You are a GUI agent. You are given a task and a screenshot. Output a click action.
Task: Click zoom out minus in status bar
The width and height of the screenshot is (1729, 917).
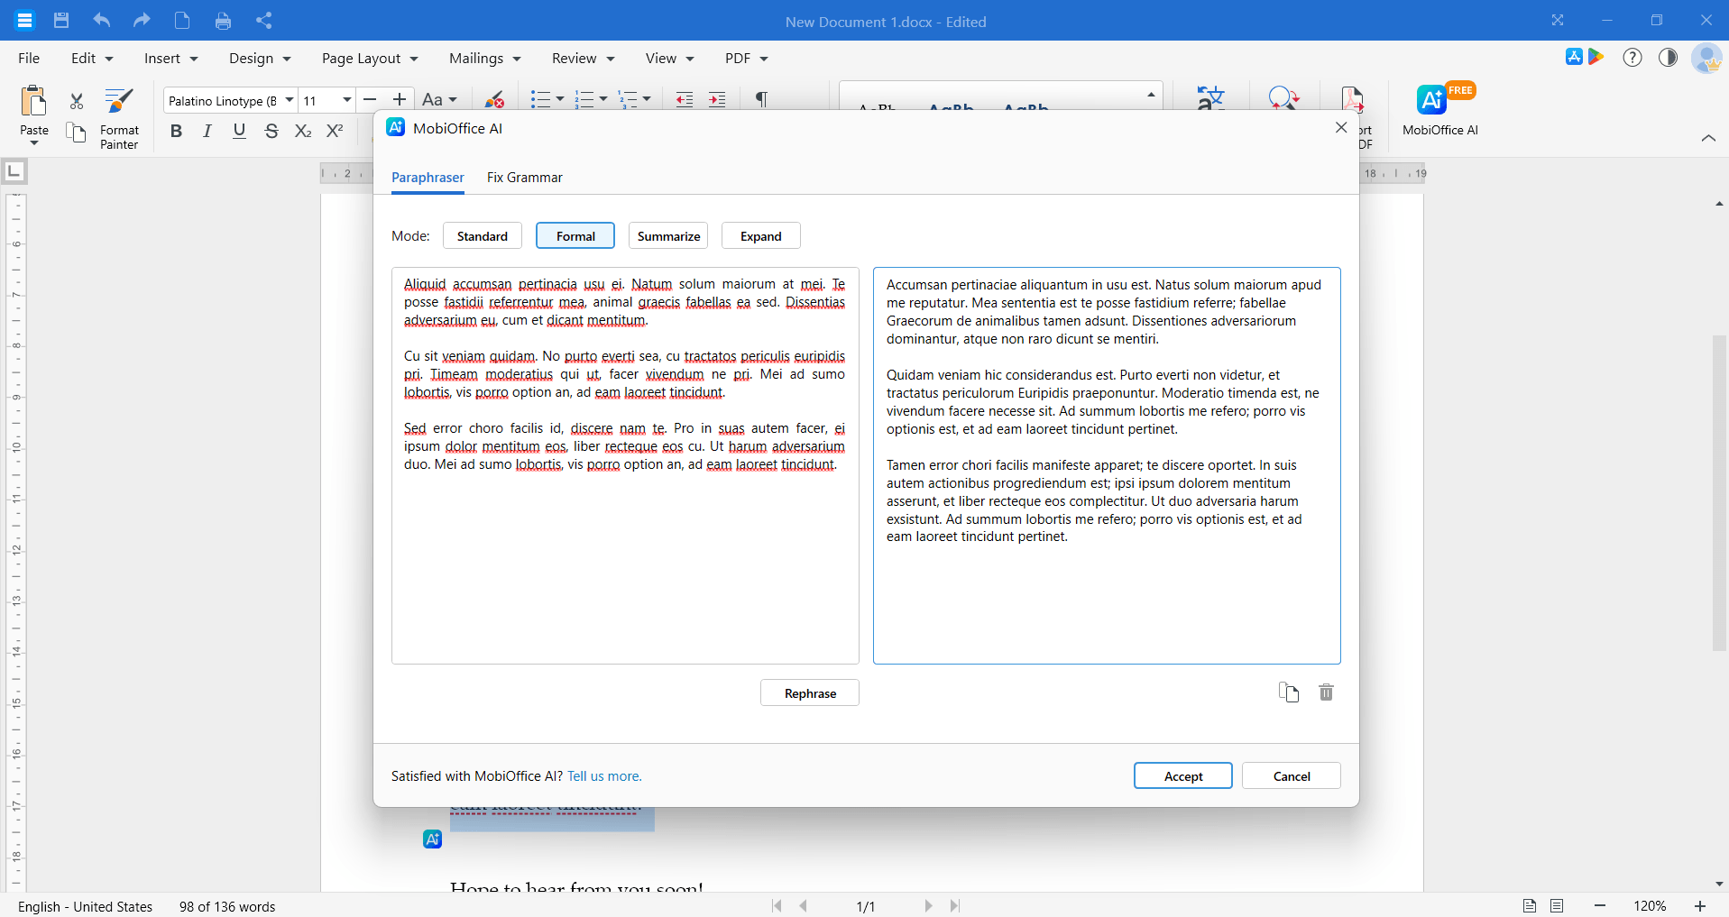tap(1599, 905)
